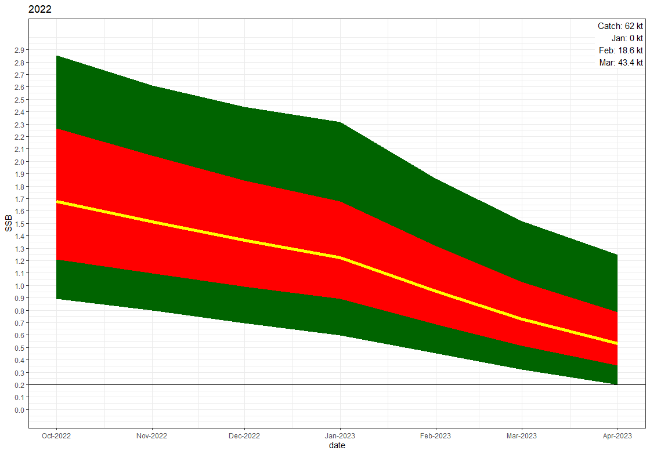
Task: Select the "Mar: 43.4 kt" annotation
Action: pyautogui.click(x=620, y=63)
